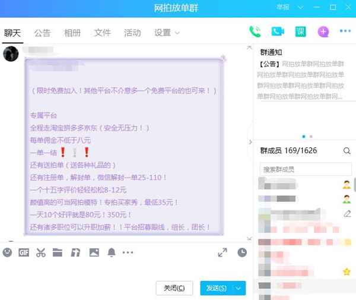The width and height of the screenshot is (356, 300).
Task: Open the GIF sticker panel
Action: click(24, 252)
